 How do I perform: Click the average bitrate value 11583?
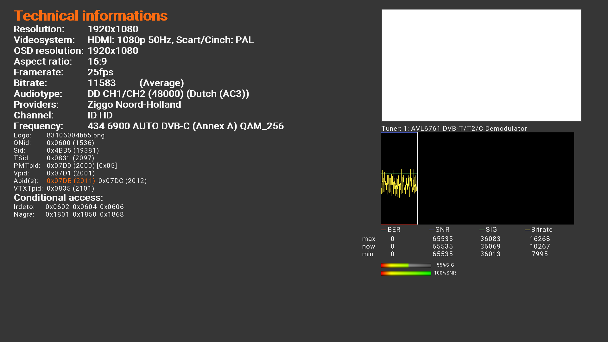pyautogui.click(x=102, y=83)
